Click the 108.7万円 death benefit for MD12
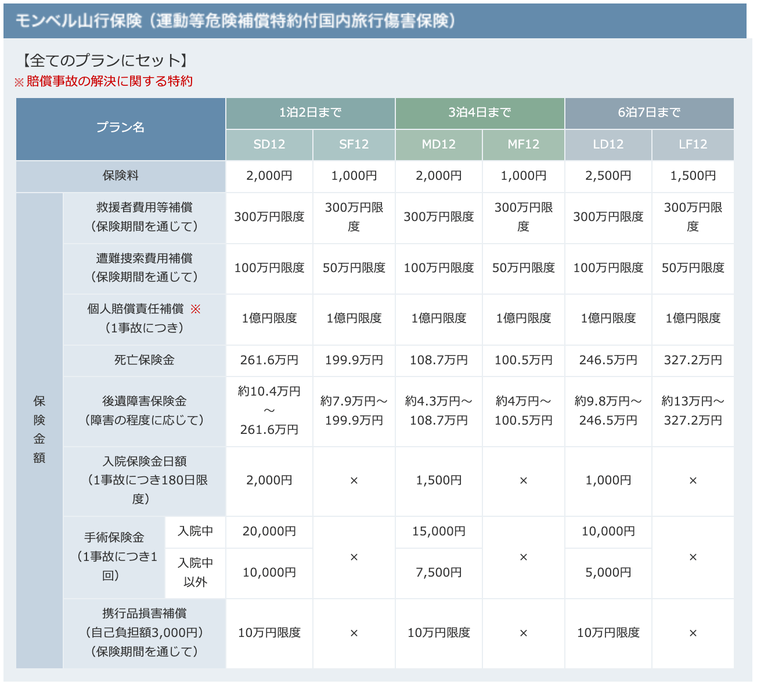The height and width of the screenshot is (688, 757). (439, 360)
